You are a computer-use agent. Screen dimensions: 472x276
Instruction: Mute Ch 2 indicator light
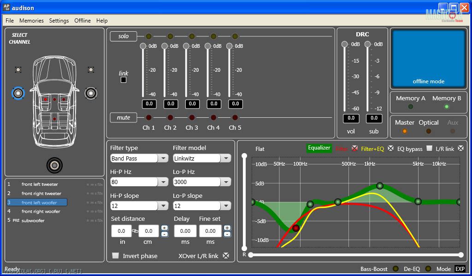(171, 117)
